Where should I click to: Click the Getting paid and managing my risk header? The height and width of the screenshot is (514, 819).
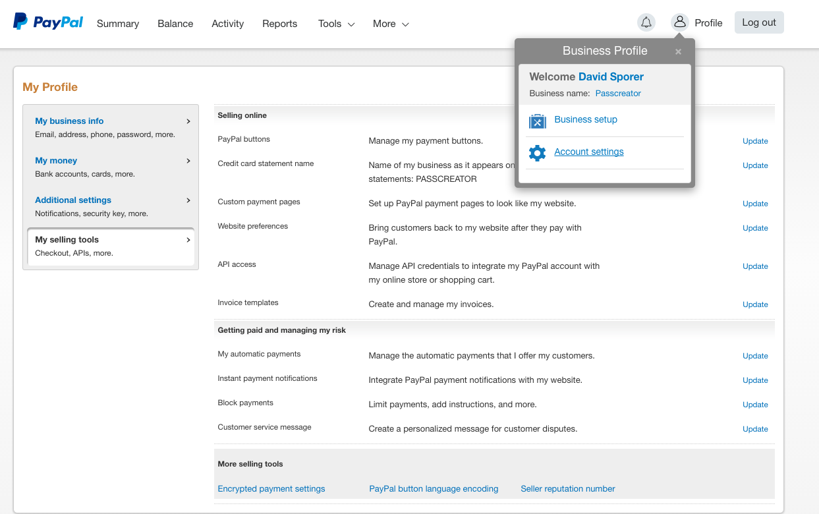tap(282, 330)
